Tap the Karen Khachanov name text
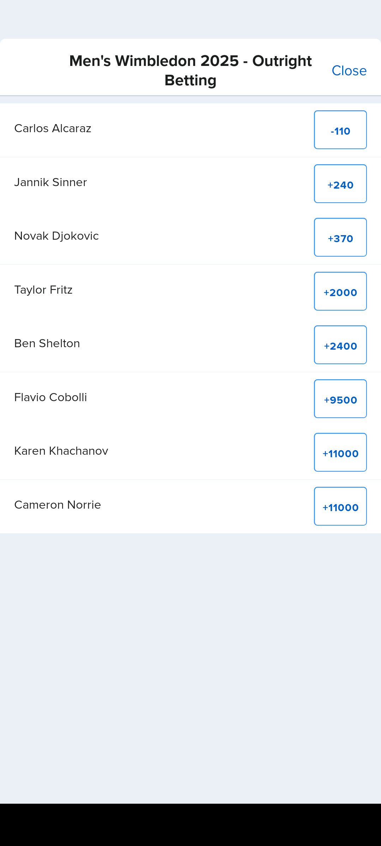The width and height of the screenshot is (381, 846). coord(61,451)
